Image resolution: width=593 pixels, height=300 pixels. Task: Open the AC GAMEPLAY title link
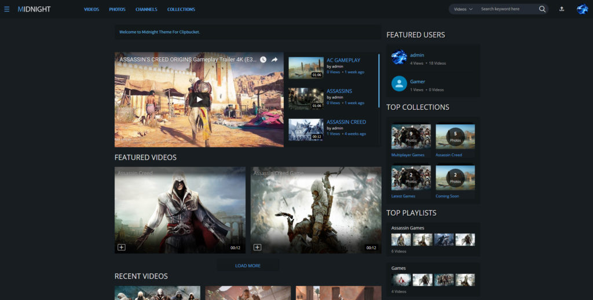[x=343, y=60]
